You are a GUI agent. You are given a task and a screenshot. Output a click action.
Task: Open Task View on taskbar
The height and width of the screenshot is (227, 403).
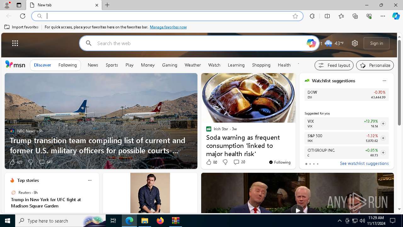(114, 221)
